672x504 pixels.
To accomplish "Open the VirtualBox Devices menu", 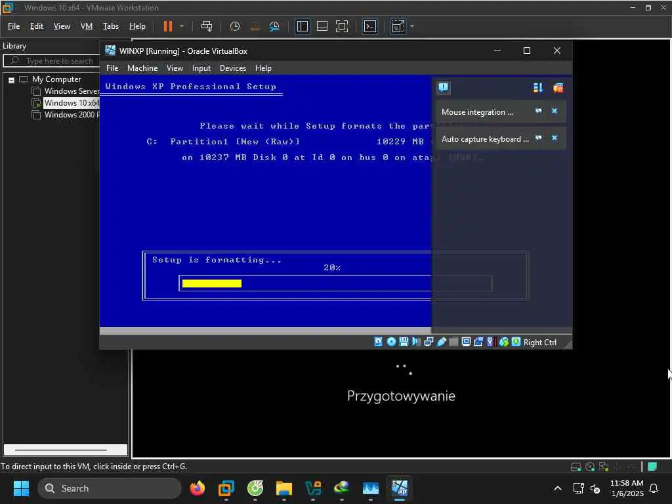I will [x=233, y=68].
